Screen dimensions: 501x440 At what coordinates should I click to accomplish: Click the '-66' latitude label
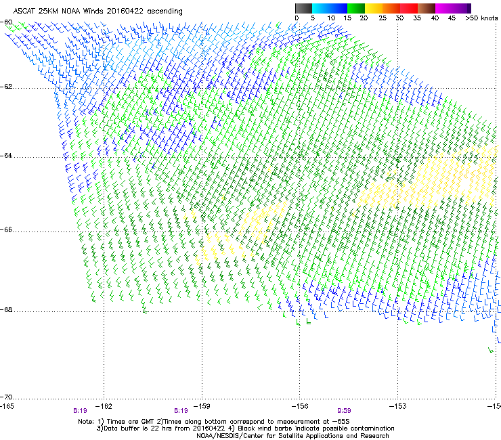[6, 229]
